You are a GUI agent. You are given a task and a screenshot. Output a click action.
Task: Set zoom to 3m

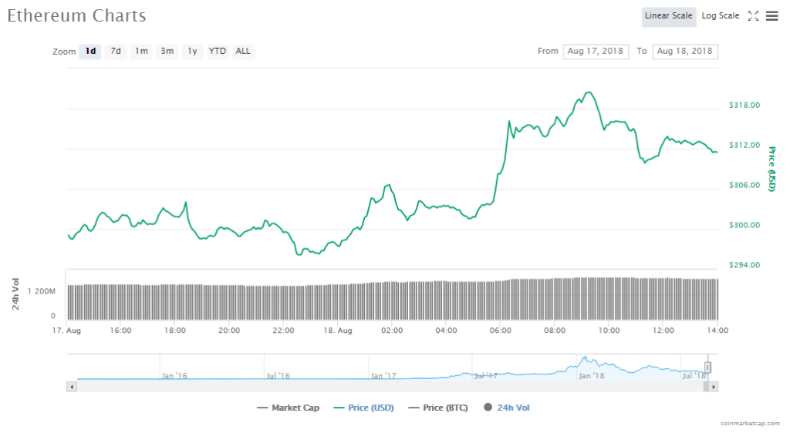pyautogui.click(x=167, y=52)
